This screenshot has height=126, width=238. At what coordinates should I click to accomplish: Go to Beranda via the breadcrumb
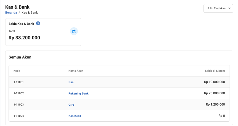11,13
